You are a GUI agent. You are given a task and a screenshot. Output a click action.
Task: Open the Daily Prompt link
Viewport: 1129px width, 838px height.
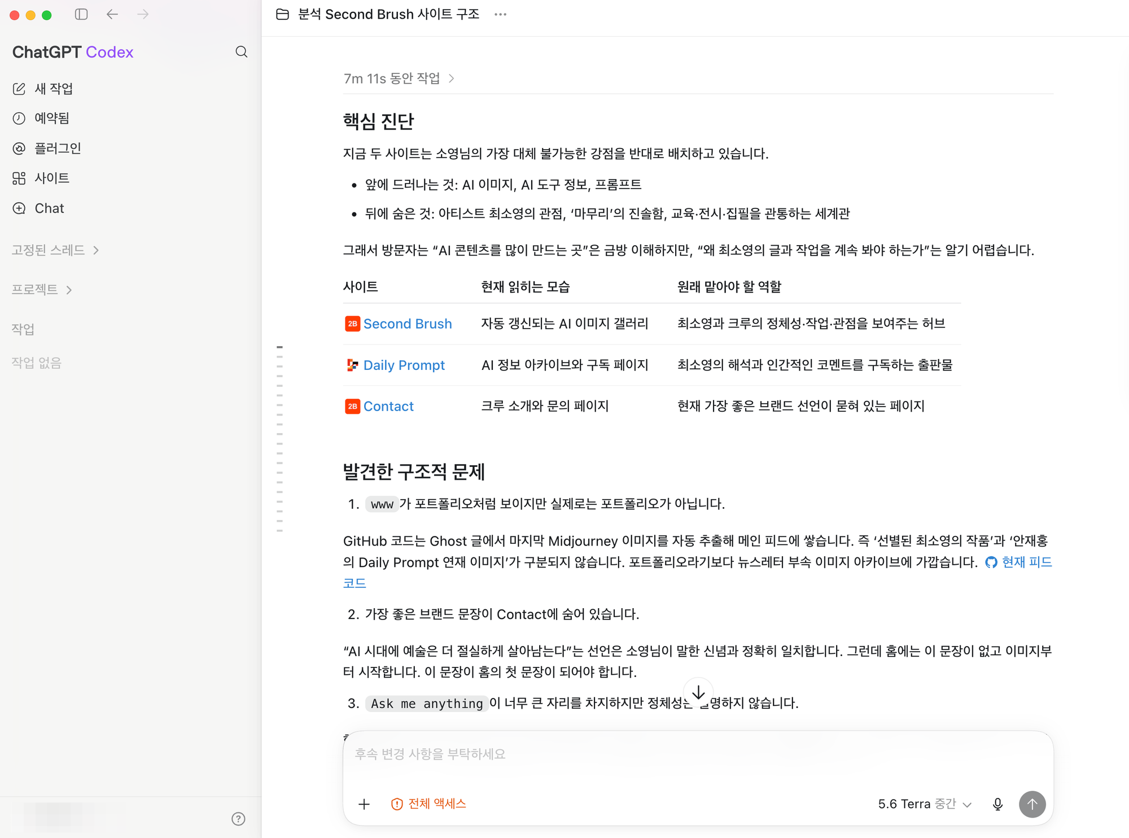[x=404, y=365]
